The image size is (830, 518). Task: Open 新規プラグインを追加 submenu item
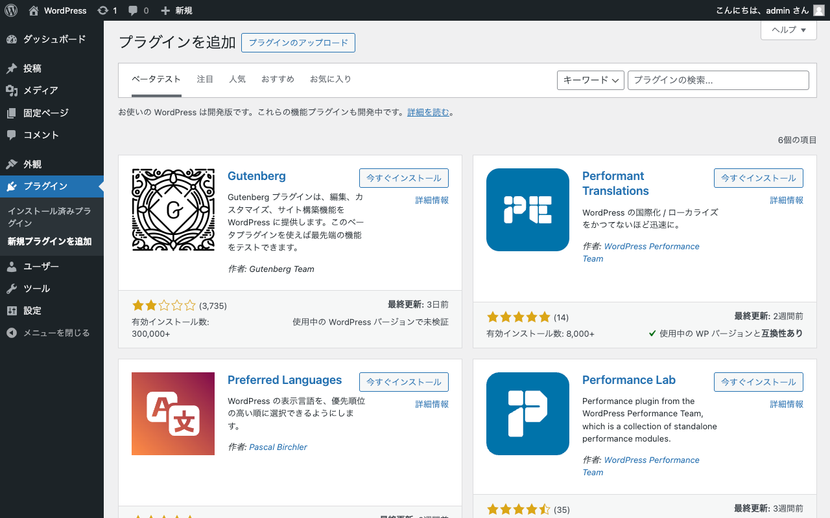coord(52,242)
